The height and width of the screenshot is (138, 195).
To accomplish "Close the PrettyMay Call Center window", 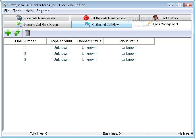I will pyautogui.click(x=188, y=5).
